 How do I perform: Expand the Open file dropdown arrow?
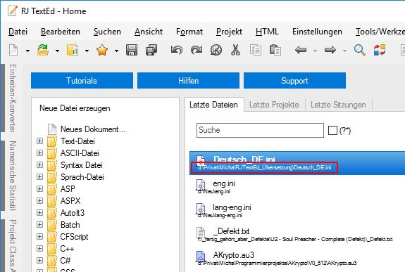tap(57, 51)
